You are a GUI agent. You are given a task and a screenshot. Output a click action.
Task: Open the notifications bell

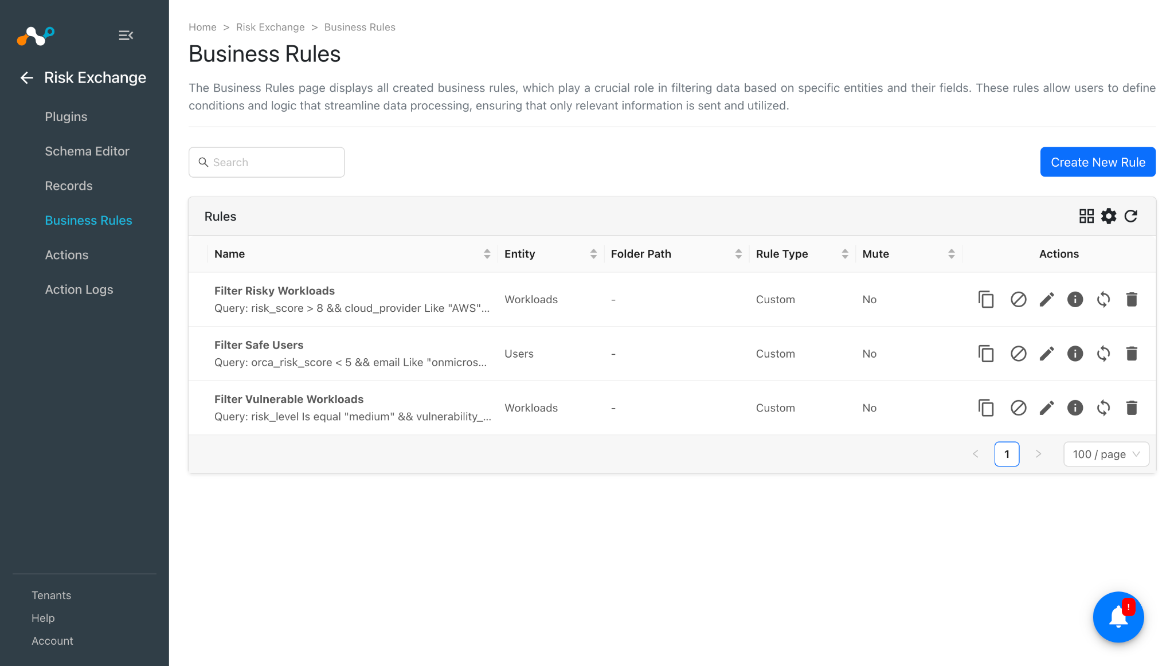coord(1118,617)
